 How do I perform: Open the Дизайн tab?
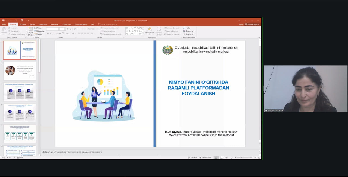pos(32,24)
